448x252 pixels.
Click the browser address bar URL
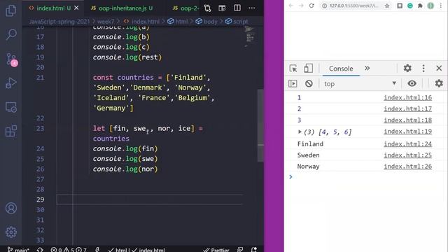click(353, 6)
